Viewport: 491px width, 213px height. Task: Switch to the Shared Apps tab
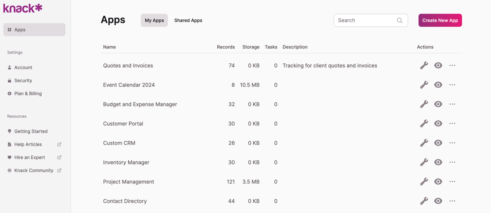[x=188, y=20]
